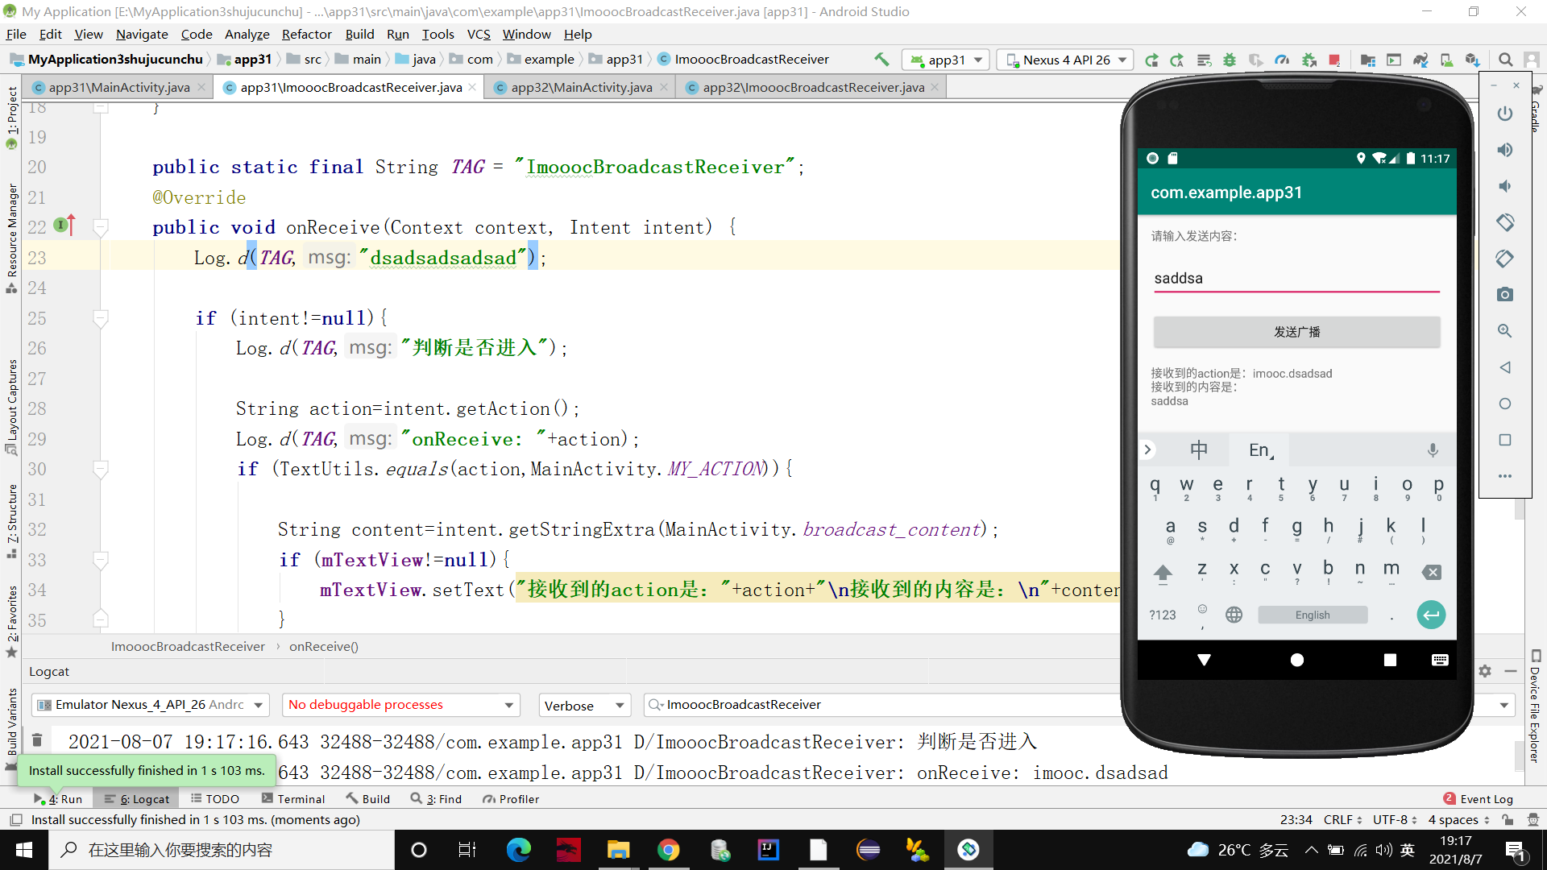The image size is (1547, 870).
Task: Collapse the onReceive method fold marker
Action: (x=101, y=228)
